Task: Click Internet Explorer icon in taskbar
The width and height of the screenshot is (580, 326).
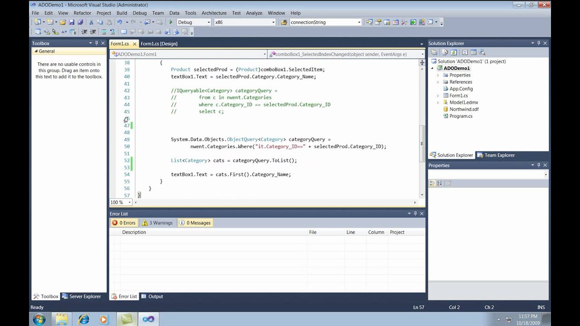Action: point(83,319)
